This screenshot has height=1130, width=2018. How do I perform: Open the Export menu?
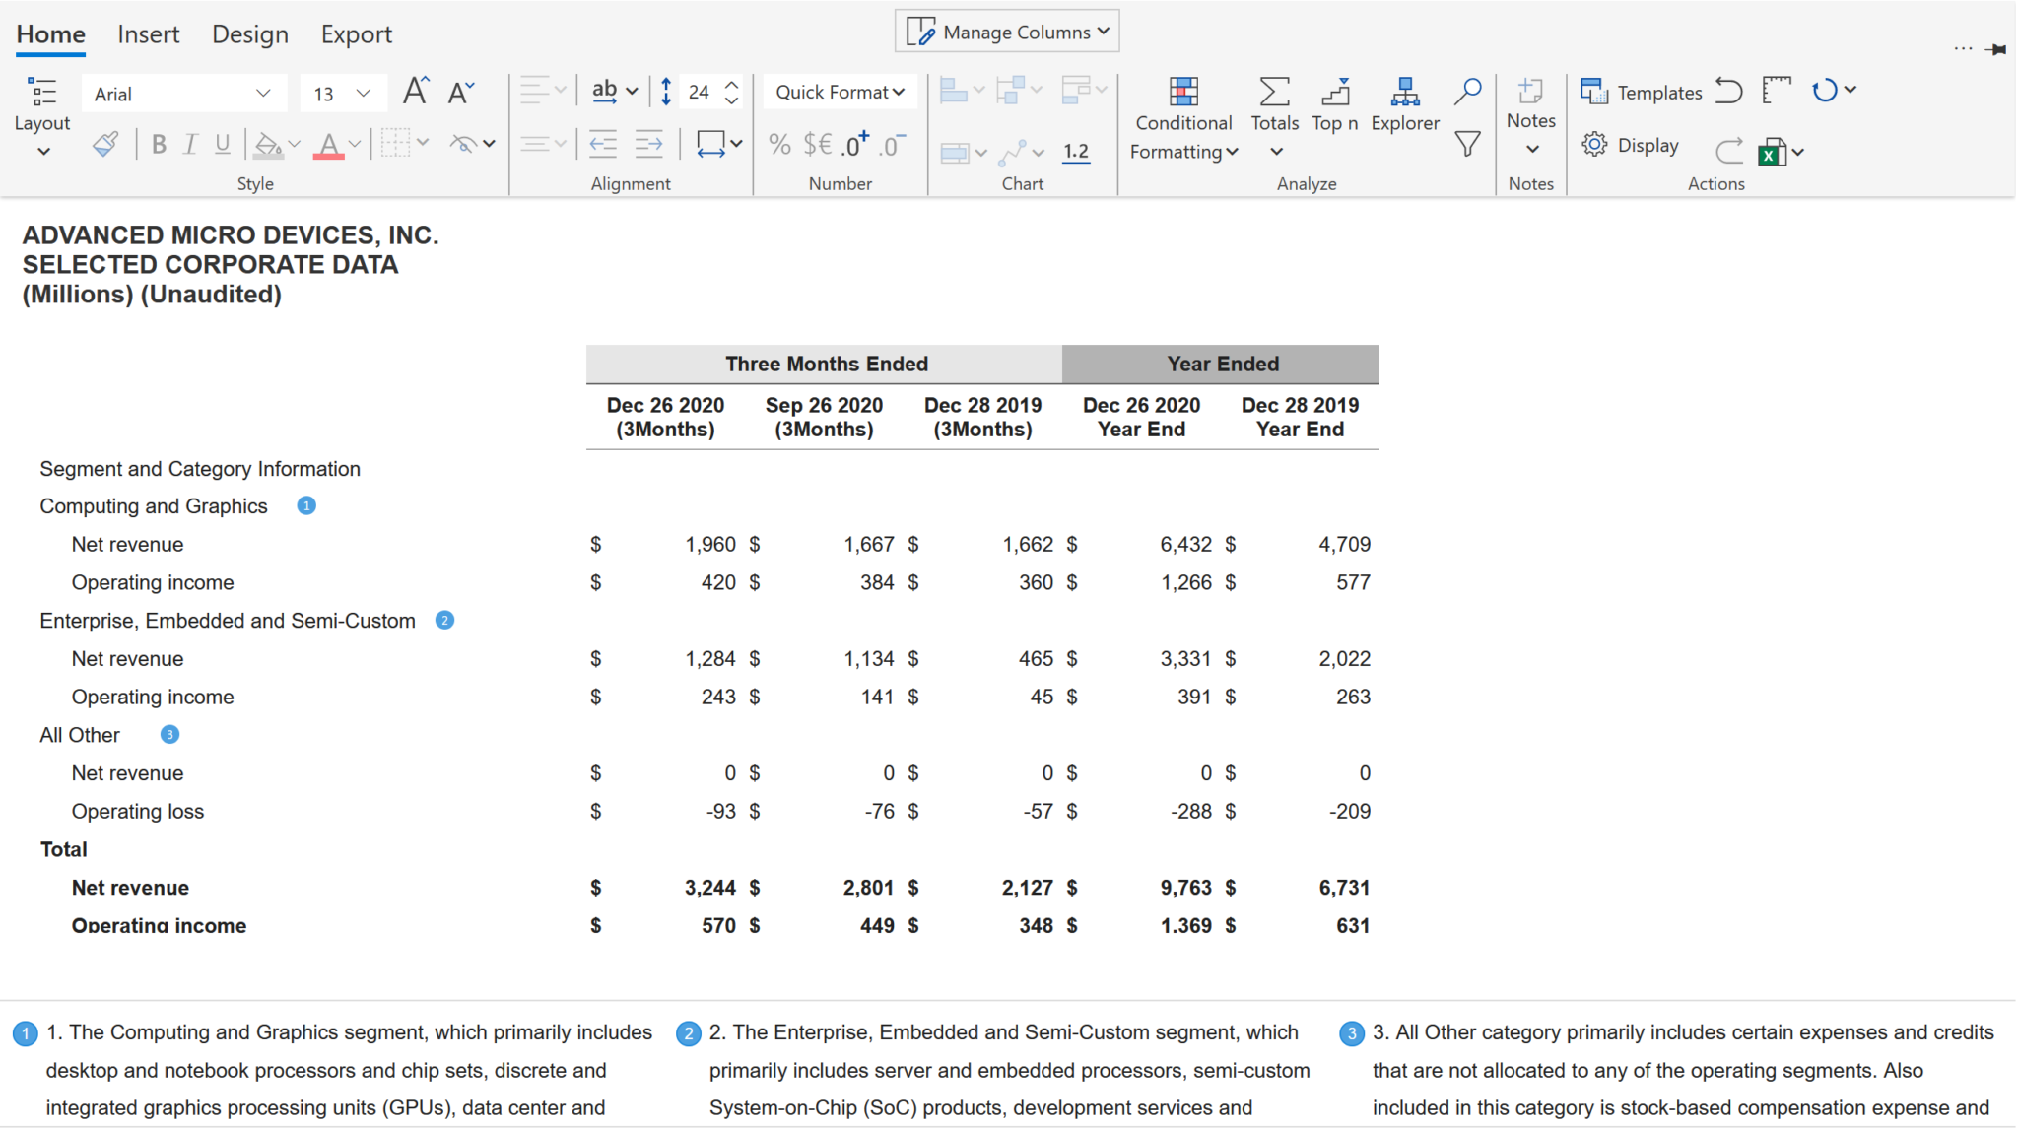355,33
